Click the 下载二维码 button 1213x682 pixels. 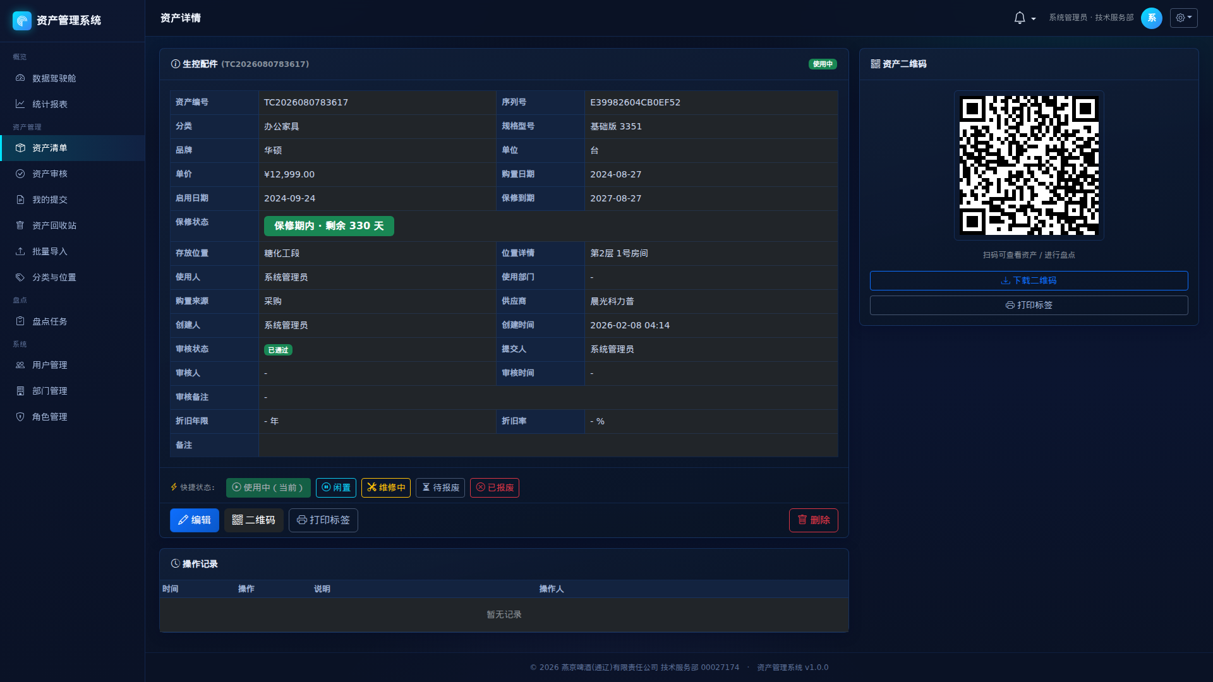pyautogui.click(x=1029, y=280)
